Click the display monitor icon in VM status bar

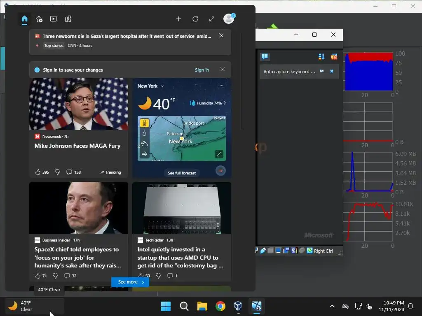click(x=278, y=251)
